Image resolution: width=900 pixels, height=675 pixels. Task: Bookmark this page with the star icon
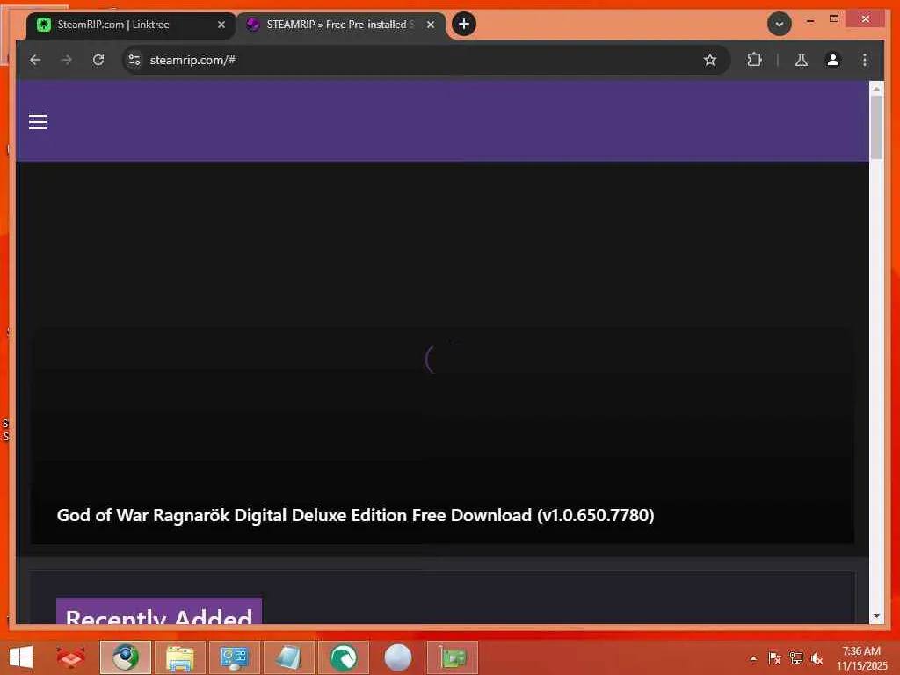tap(710, 60)
